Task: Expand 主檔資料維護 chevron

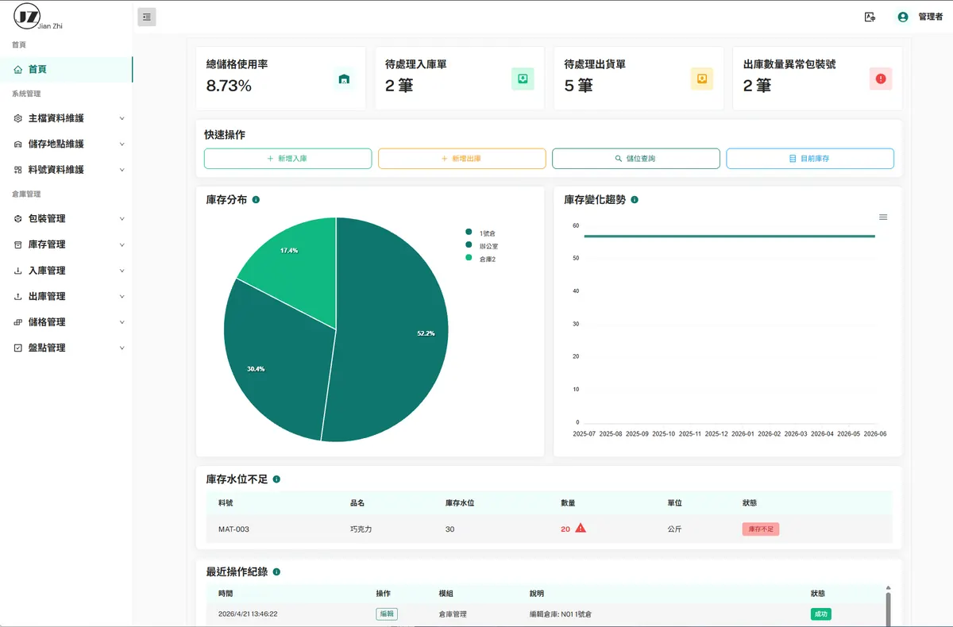Action: point(122,118)
